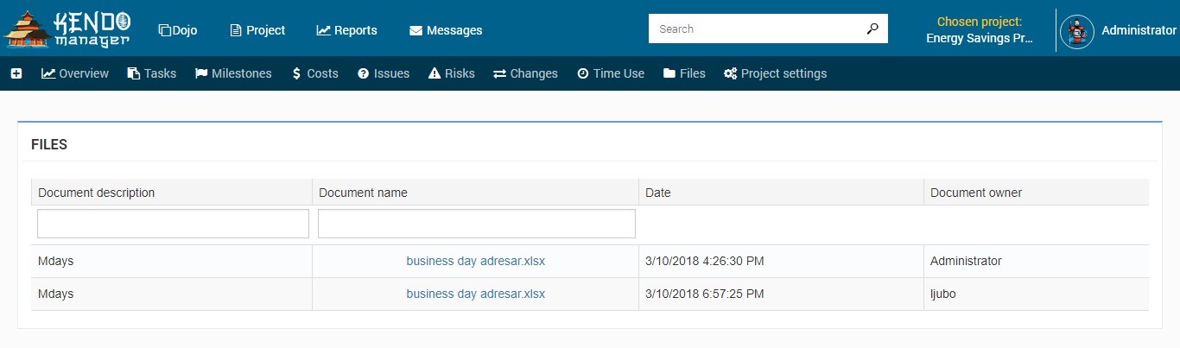Open the Changes section
Image resolution: width=1180 pixels, height=348 pixels.
tap(525, 73)
